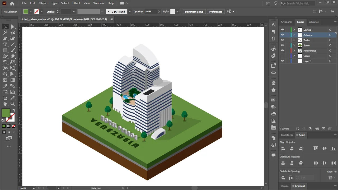Click the Home icon
Image resolution: width=338 pixels, height=190 pixels.
tap(12, 3)
